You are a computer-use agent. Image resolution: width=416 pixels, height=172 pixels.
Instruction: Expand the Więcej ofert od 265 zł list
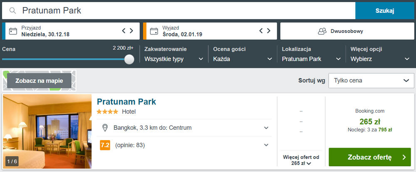click(x=301, y=160)
